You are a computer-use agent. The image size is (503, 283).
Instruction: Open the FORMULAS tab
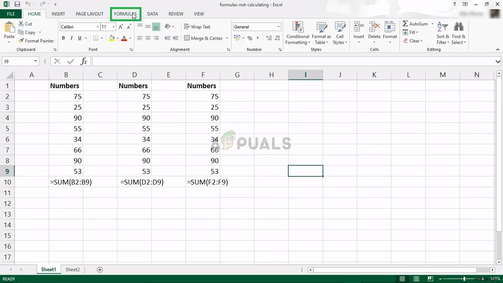click(125, 14)
